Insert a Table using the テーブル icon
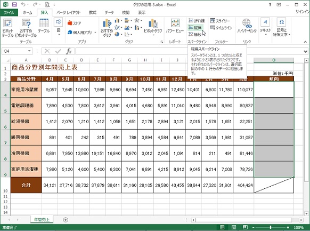The image size is (310, 231). tap(44, 26)
